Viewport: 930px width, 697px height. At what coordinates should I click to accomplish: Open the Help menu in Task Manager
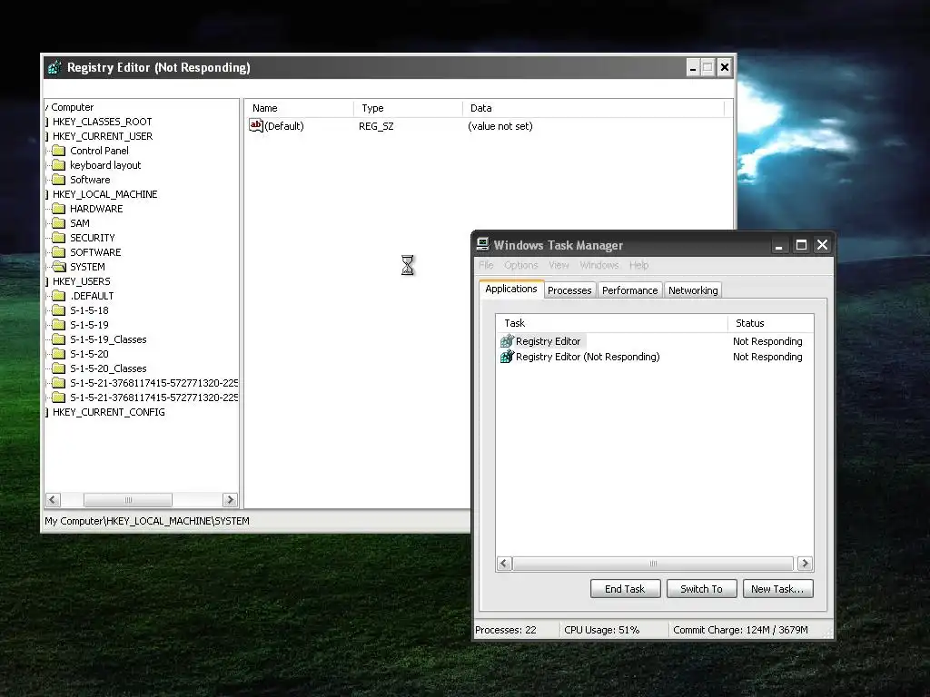(x=638, y=265)
